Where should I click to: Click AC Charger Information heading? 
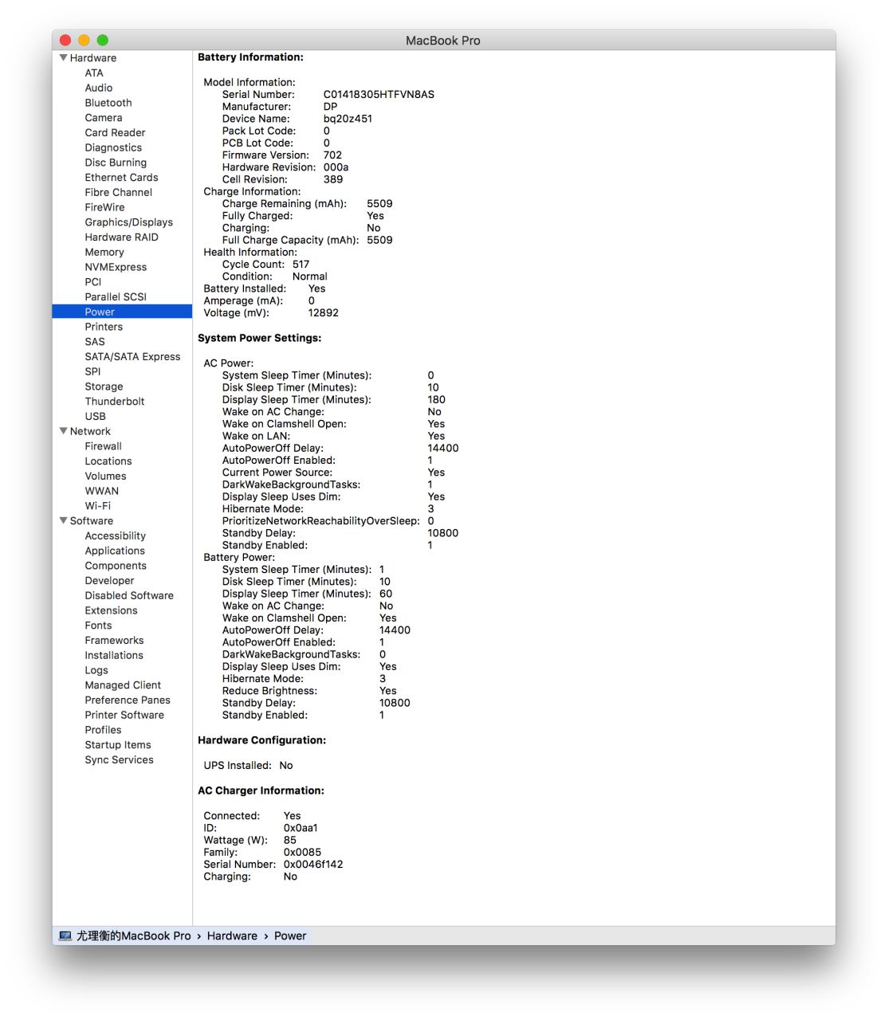click(x=261, y=790)
